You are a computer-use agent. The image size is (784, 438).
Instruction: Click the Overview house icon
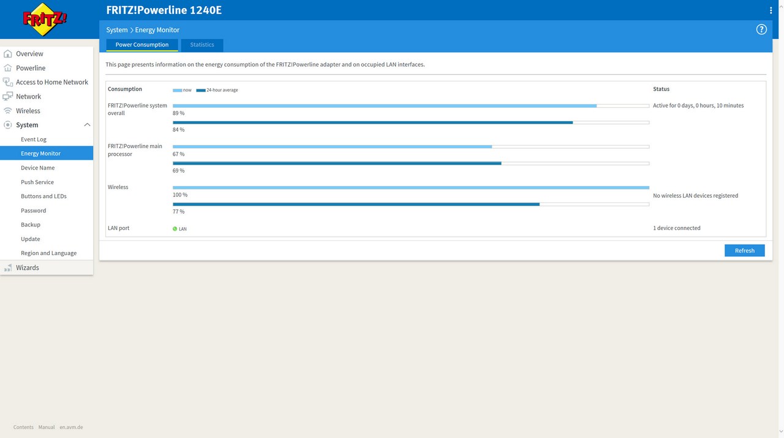point(7,54)
